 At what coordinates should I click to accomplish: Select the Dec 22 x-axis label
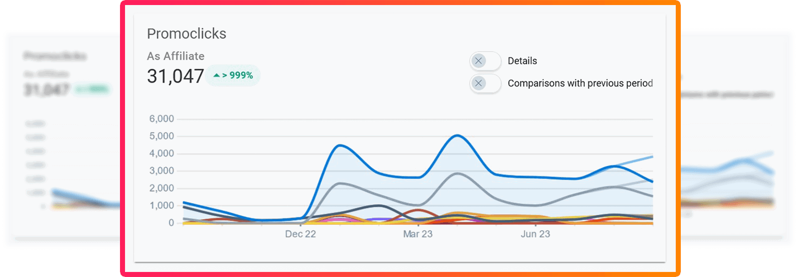[300, 235]
